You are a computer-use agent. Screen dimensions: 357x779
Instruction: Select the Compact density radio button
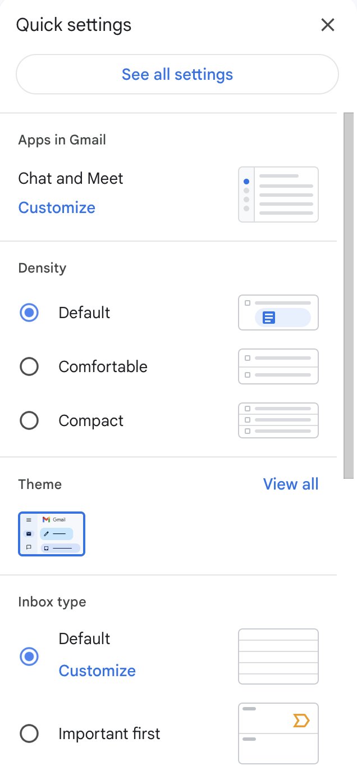coord(29,420)
